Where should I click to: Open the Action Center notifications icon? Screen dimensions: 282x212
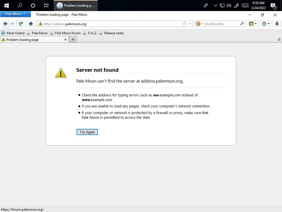[273, 6]
